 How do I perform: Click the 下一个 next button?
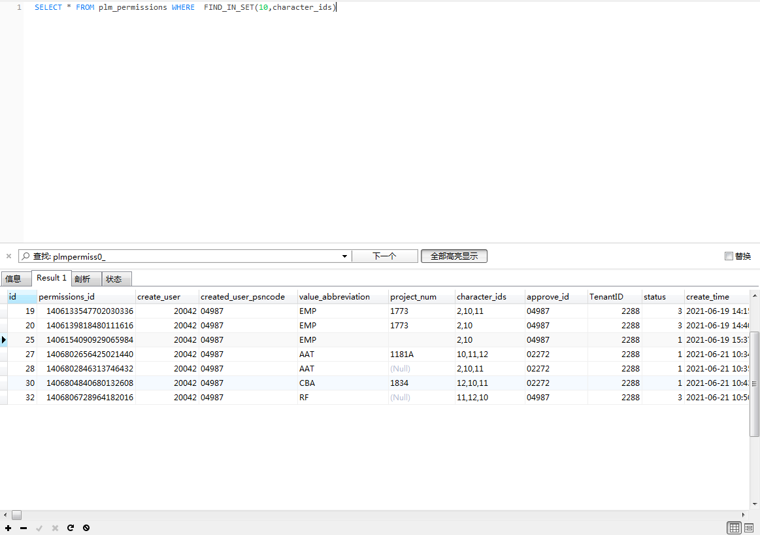pyautogui.click(x=384, y=256)
